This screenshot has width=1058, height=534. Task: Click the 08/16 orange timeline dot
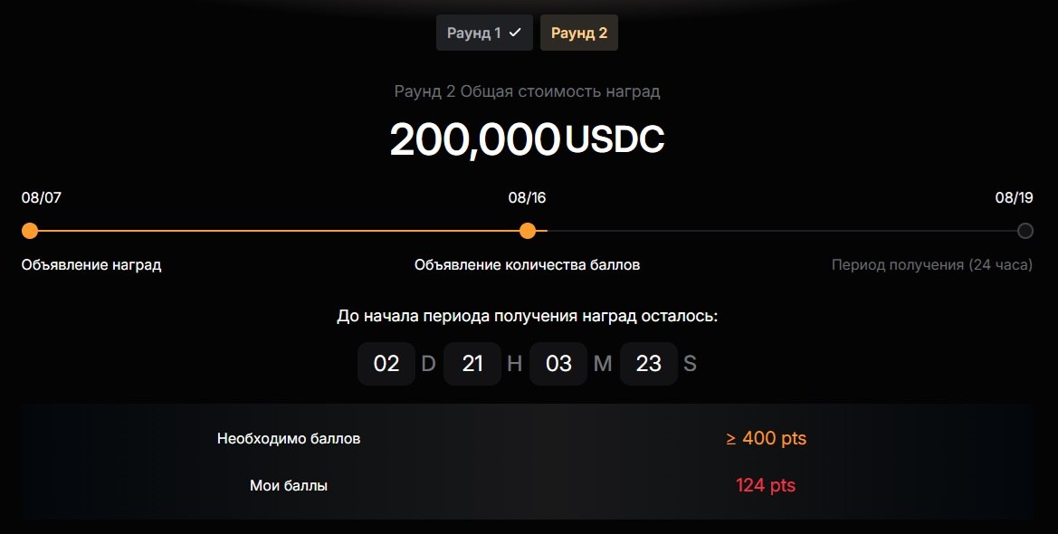click(x=528, y=231)
